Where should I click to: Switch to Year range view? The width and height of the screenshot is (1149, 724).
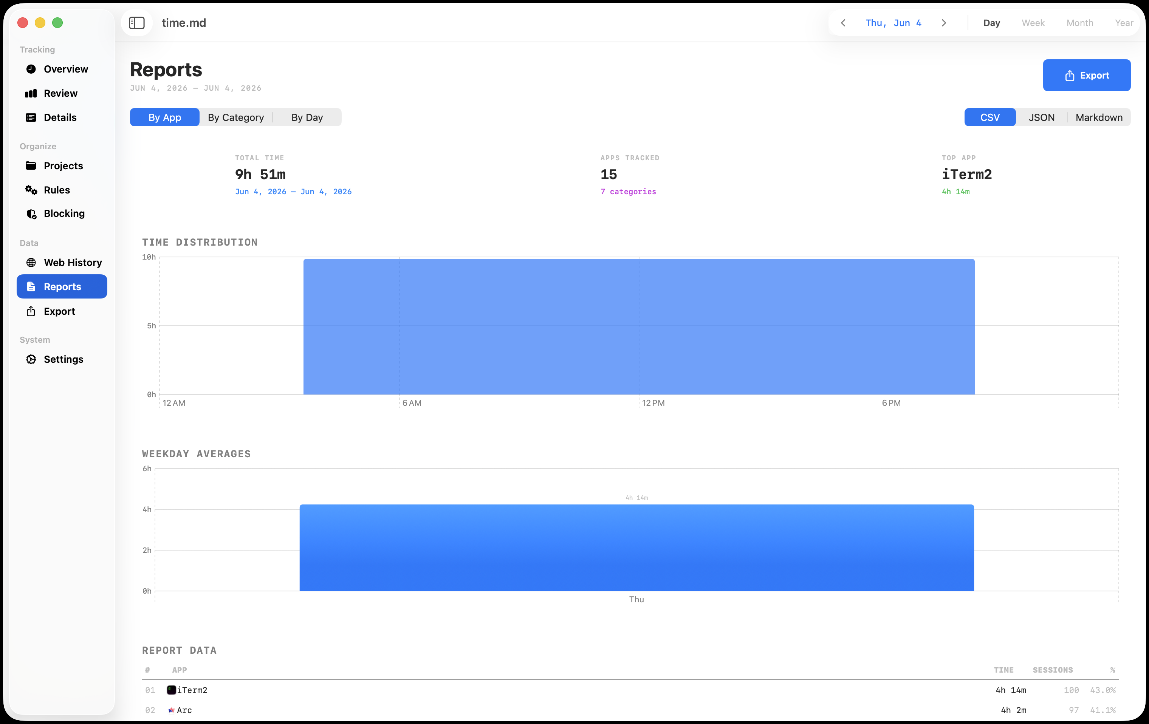(x=1124, y=23)
